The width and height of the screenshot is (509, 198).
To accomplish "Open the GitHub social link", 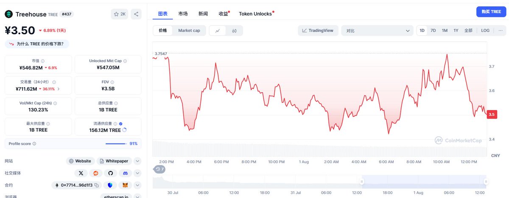I will (111, 173).
